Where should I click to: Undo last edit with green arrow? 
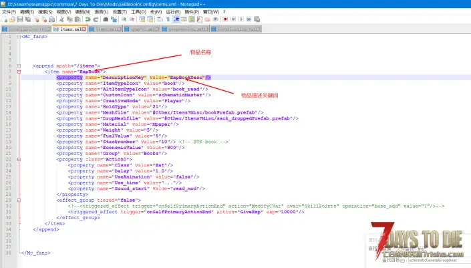[88, 19]
